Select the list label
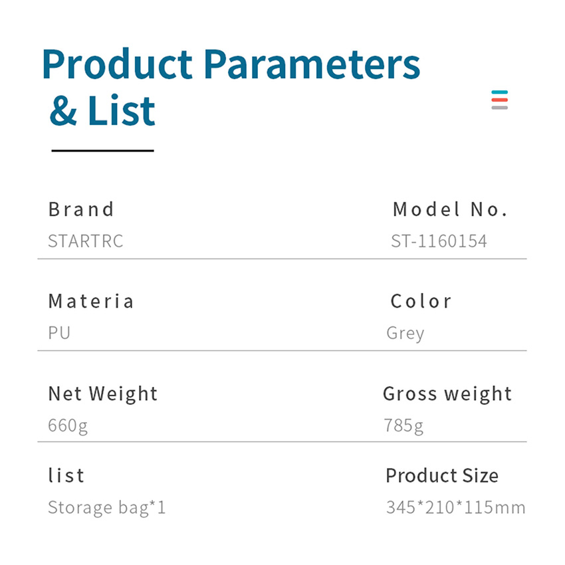Image resolution: width=565 pixels, height=565 pixels. click(x=66, y=476)
